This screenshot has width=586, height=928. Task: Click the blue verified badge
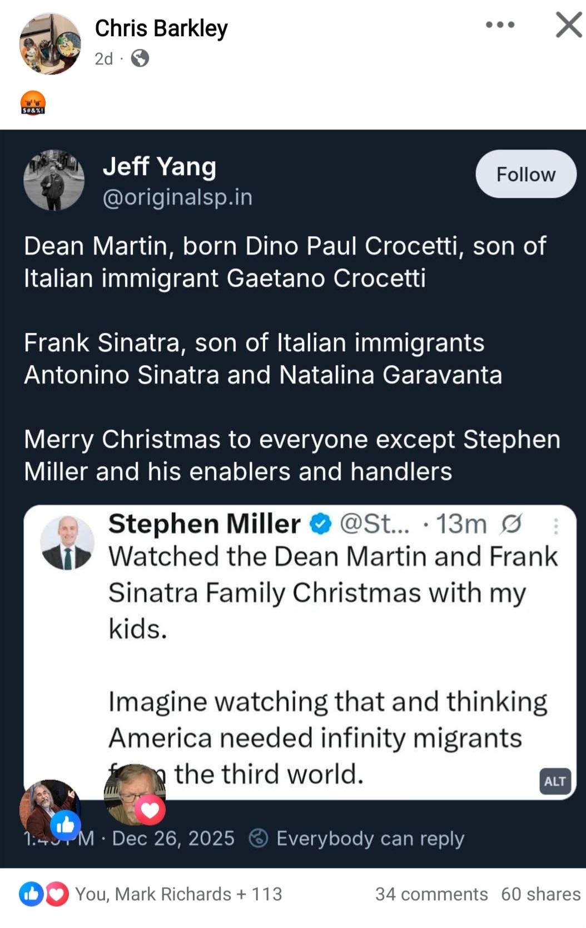click(320, 523)
